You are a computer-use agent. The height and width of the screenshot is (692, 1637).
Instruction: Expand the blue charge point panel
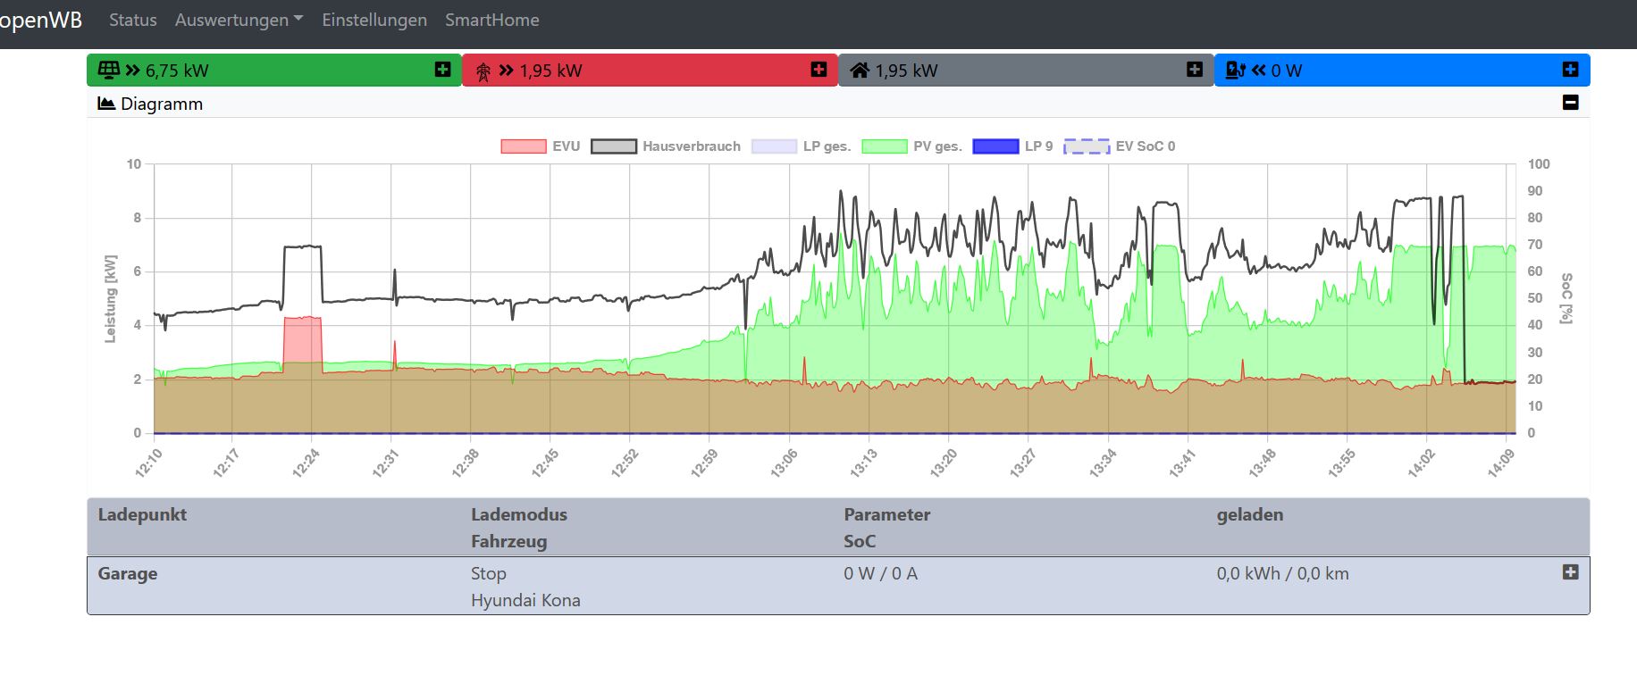[x=1570, y=70]
